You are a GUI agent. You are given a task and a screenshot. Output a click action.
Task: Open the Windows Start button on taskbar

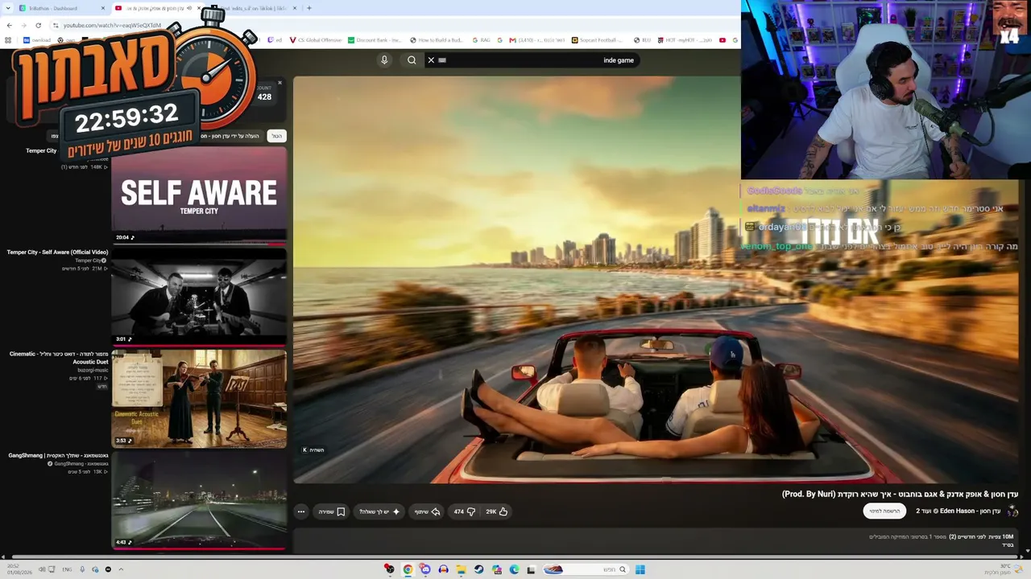[x=640, y=569]
